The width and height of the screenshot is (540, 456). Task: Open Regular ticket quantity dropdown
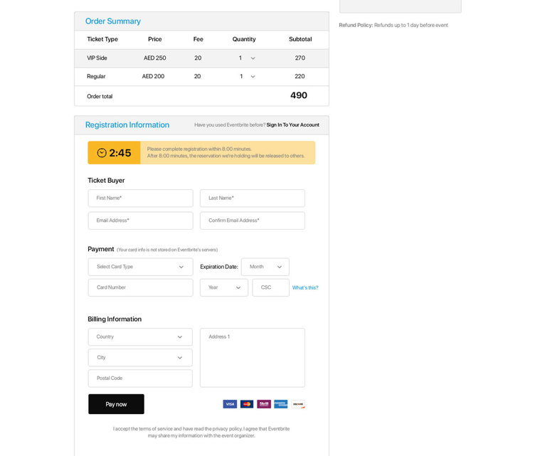253,76
